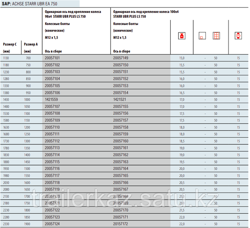Select part number 20057158
250x228 pixels.
pos(121,127)
